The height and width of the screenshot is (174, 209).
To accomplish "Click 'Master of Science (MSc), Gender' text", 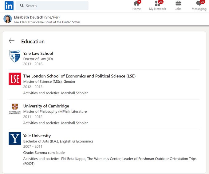I will 49,81.
